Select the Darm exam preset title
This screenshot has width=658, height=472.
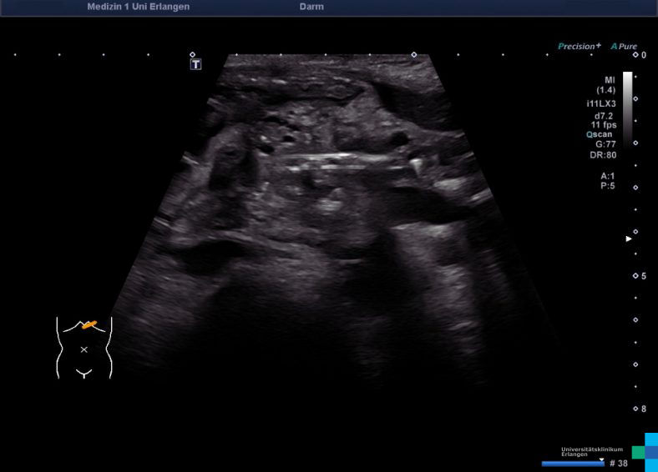tap(311, 7)
